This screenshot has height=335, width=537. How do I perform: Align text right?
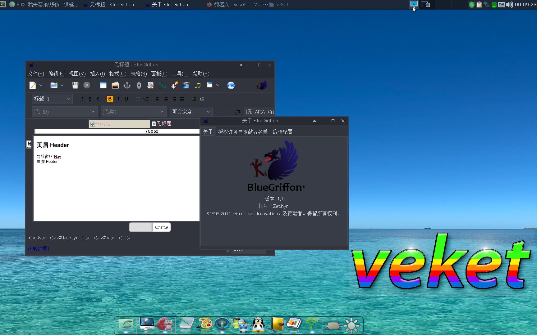click(174, 99)
